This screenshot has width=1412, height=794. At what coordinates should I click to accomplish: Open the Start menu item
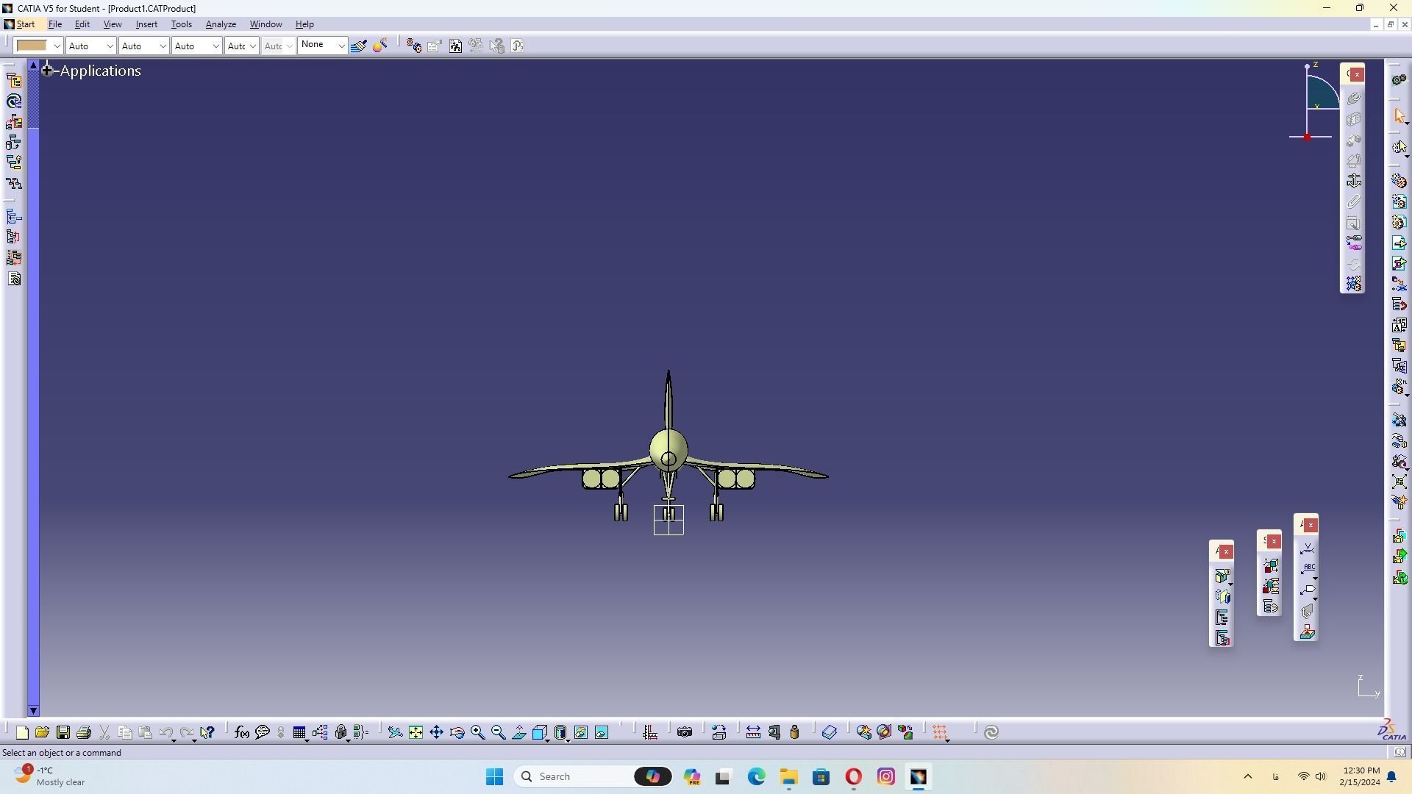tap(26, 24)
